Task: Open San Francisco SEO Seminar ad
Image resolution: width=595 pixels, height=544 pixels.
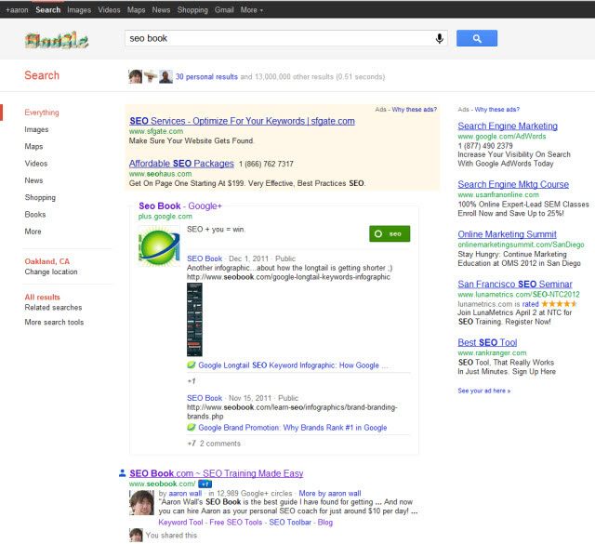Action: point(515,285)
